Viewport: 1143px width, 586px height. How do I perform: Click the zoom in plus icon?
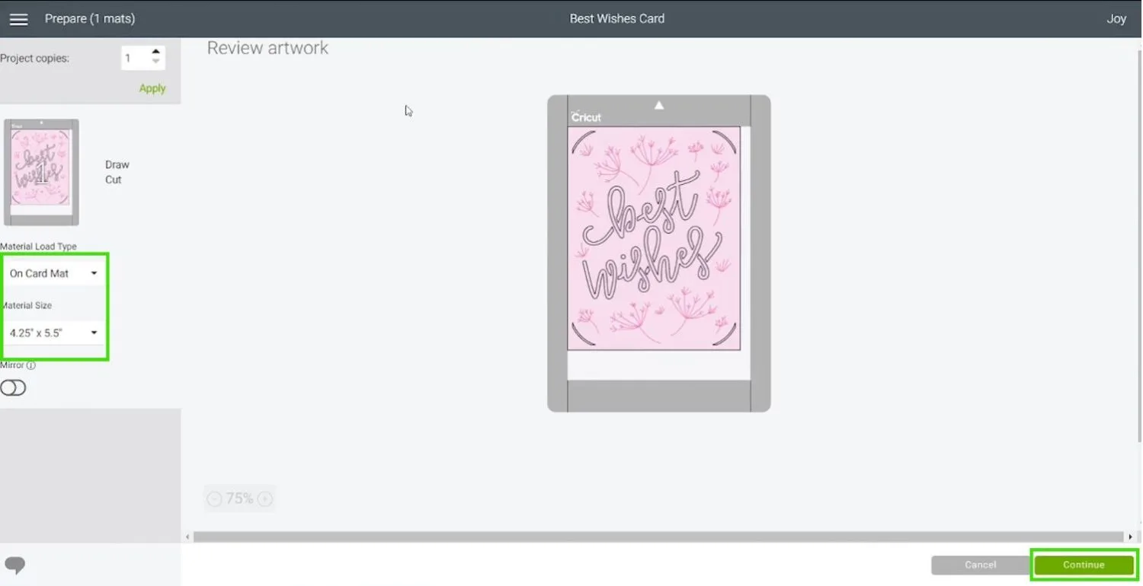pyautogui.click(x=264, y=498)
